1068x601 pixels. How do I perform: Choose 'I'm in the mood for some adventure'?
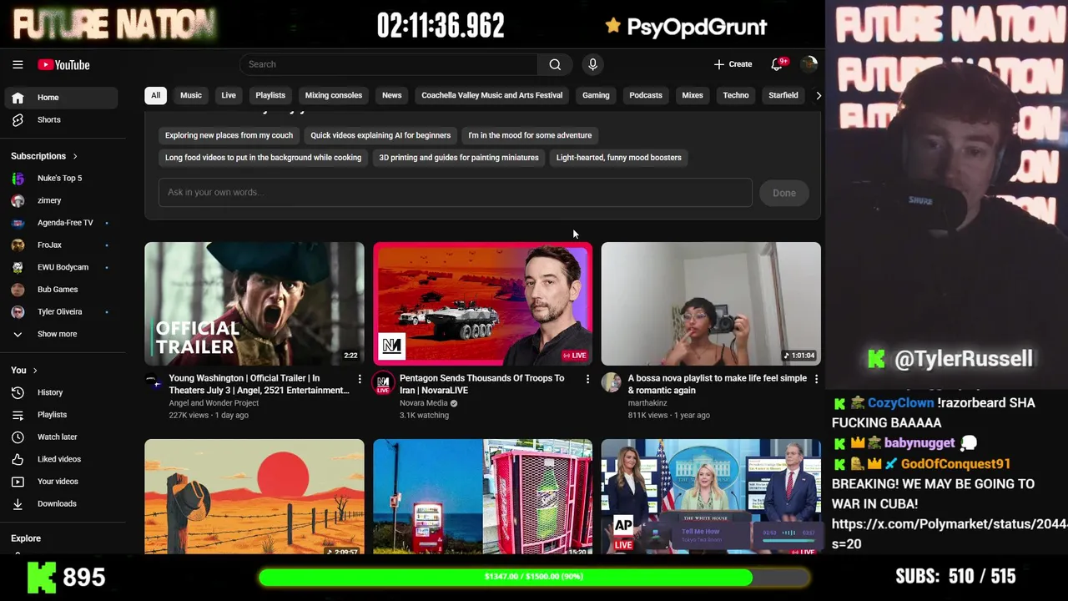pos(530,135)
